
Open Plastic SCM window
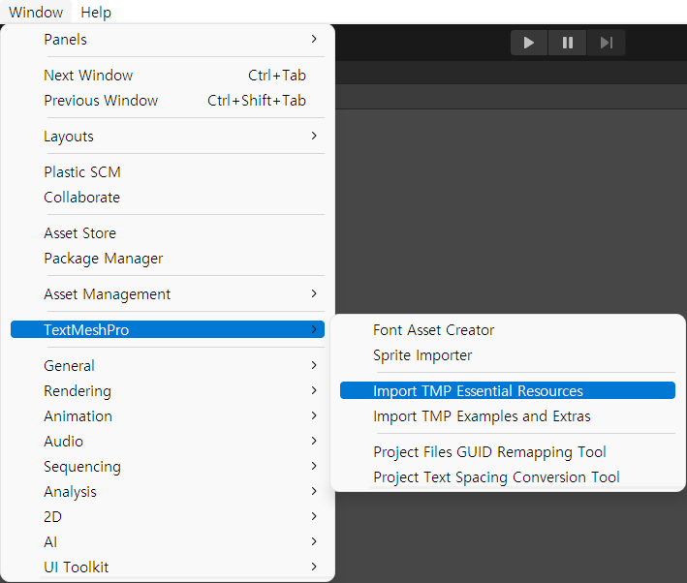coord(168,172)
